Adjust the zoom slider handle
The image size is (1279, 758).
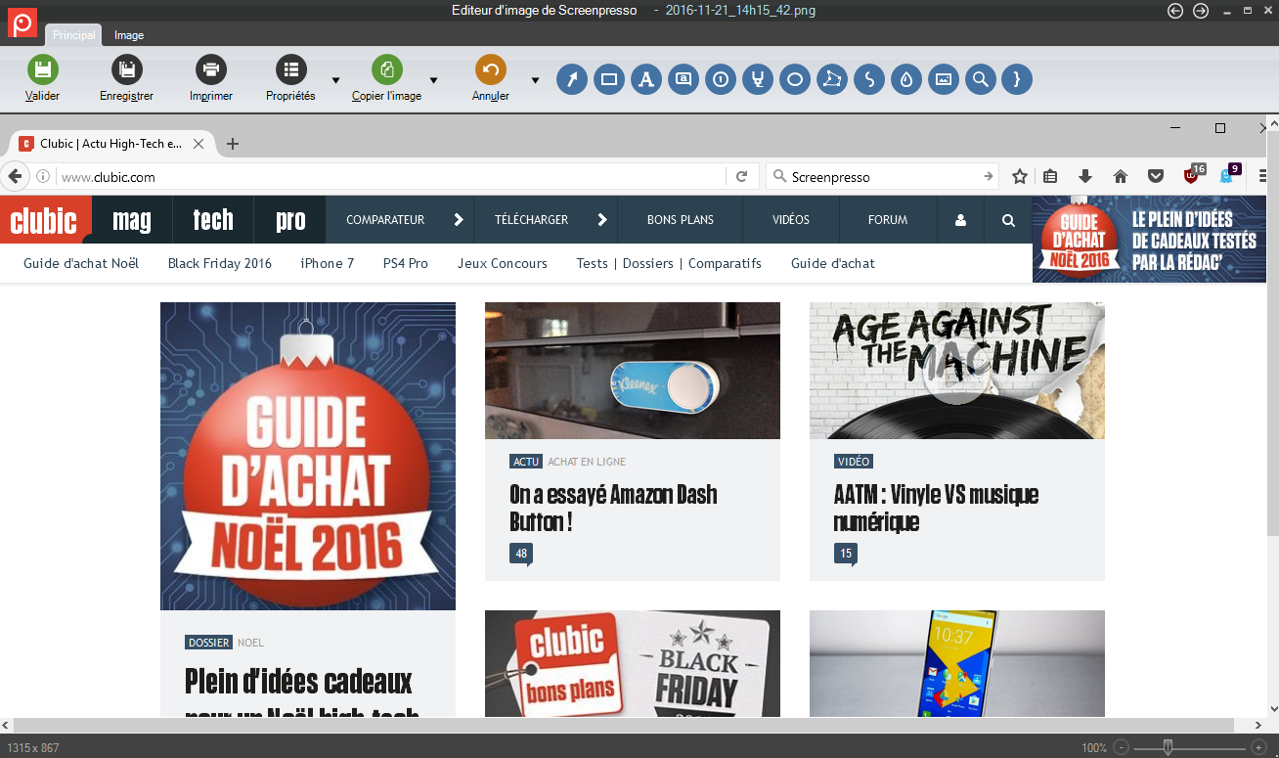point(1168,747)
